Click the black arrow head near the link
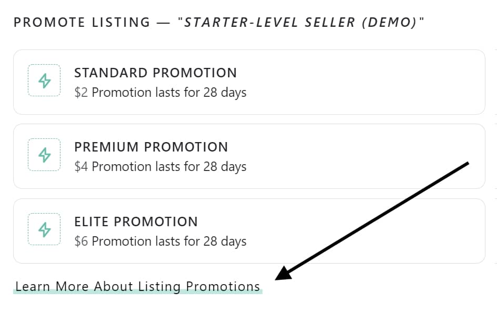The height and width of the screenshot is (312, 497). tap(283, 274)
